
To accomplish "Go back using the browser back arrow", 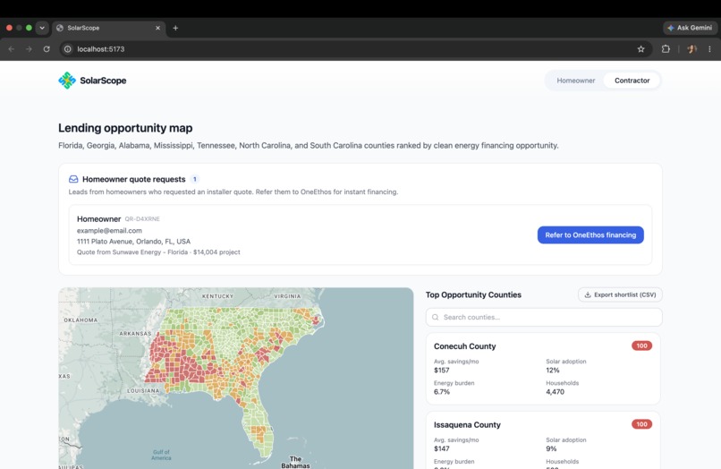I will pyautogui.click(x=12, y=49).
